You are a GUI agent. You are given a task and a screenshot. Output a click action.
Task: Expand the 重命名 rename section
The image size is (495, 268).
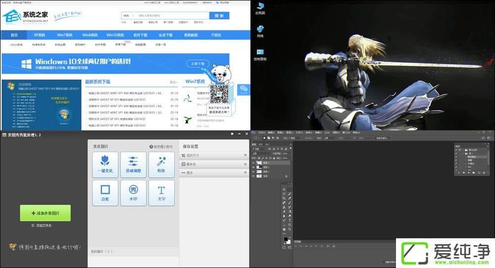[213, 164]
